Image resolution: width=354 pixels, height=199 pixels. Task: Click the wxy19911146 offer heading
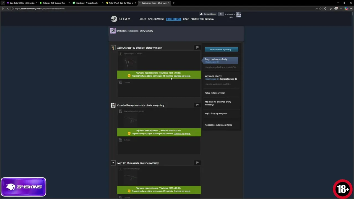coord(138,163)
